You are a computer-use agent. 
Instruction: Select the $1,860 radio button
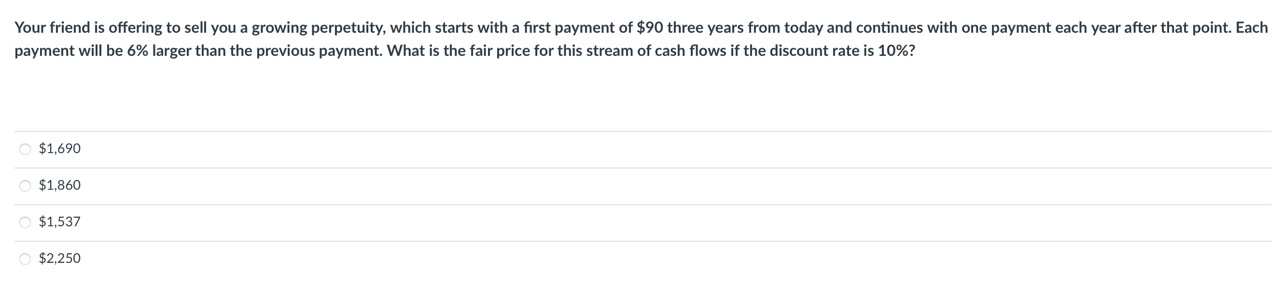(25, 186)
